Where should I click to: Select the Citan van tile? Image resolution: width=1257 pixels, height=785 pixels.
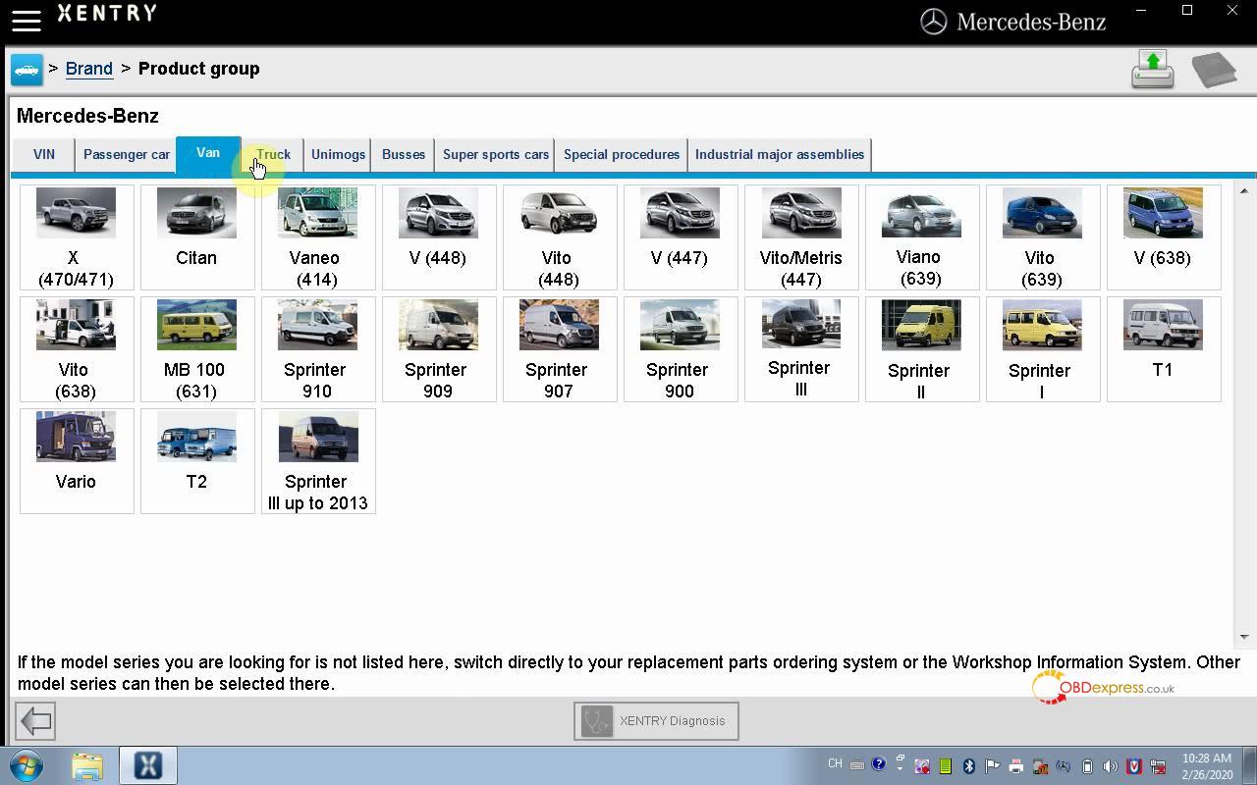tap(197, 237)
